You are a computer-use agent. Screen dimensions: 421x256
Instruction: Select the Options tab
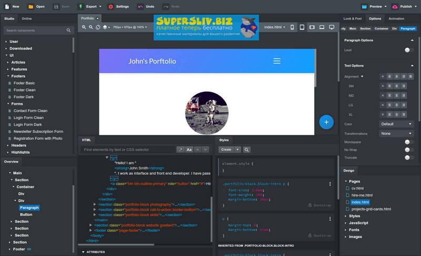(375, 19)
